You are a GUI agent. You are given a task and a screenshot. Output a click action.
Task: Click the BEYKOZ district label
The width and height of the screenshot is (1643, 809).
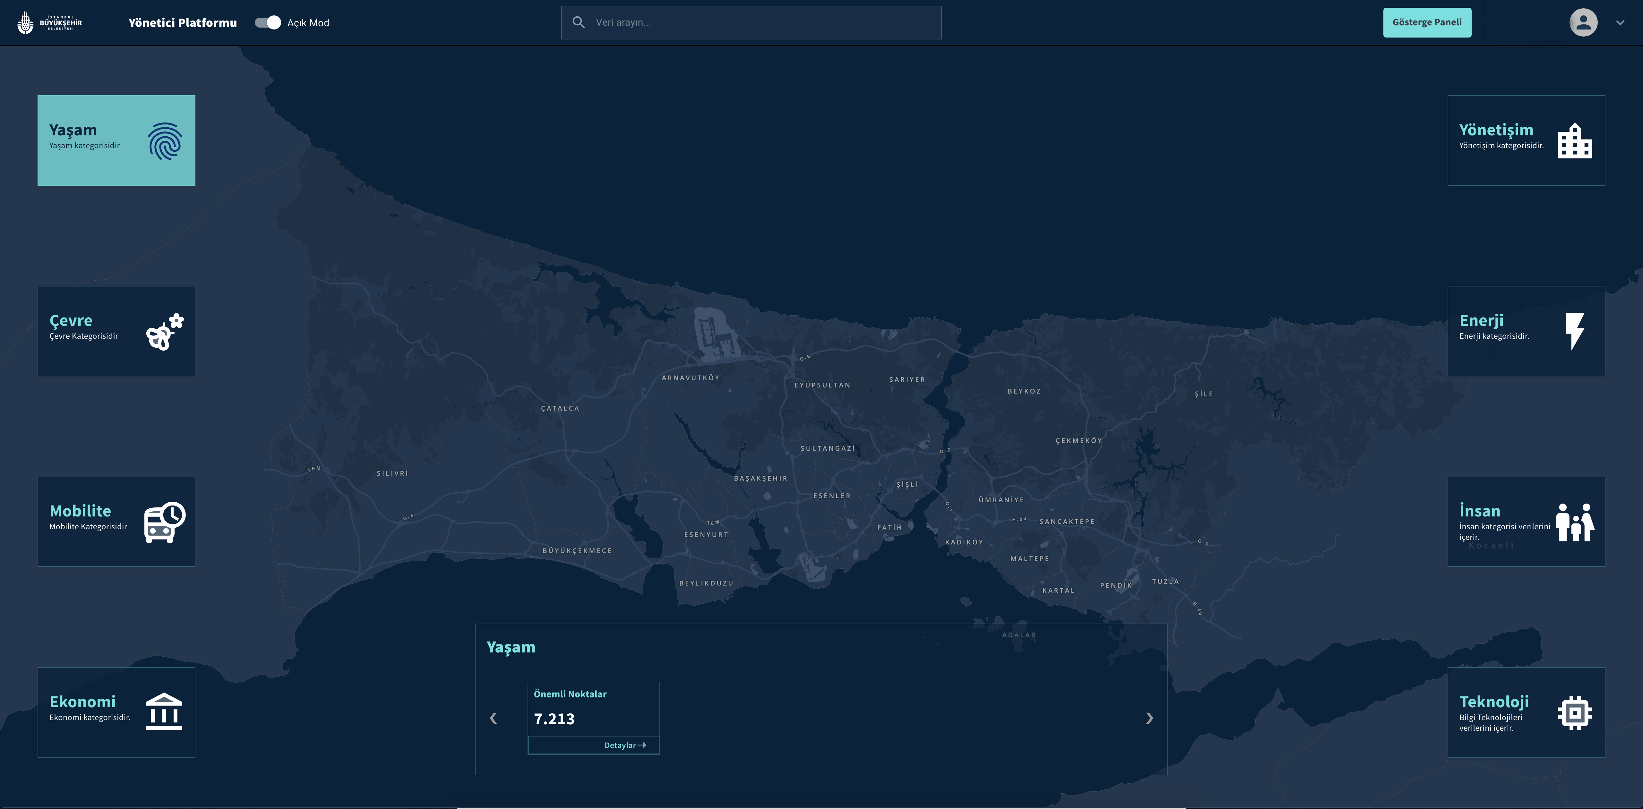[x=1024, y=391]
